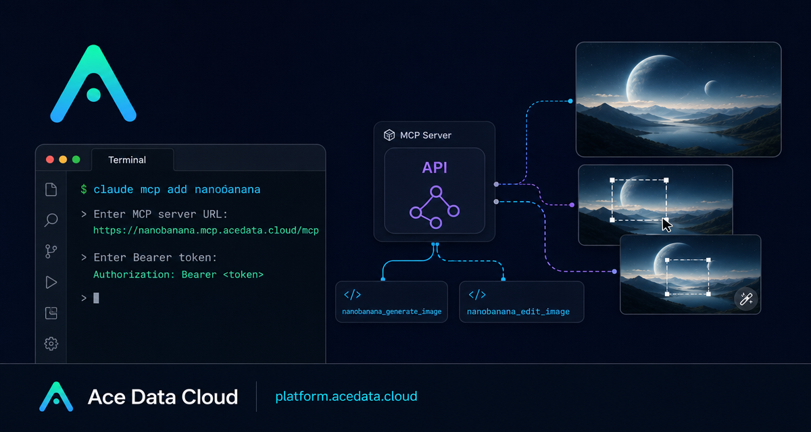The image size is (811, 432).
Task: Open the Source Control branch icon
Action: pos(51,251)
